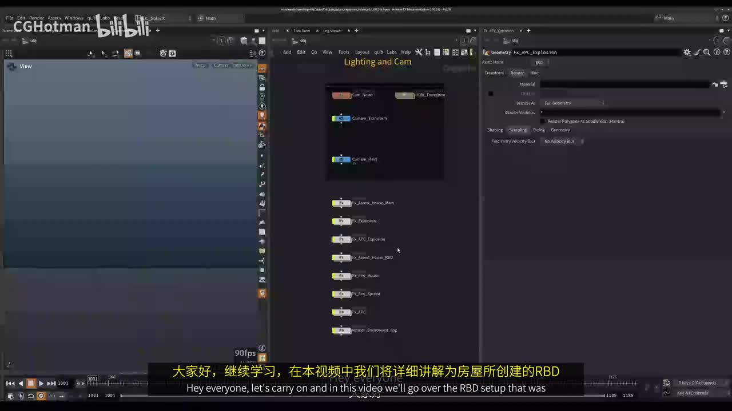Jump to the last frame
732x411 pixels.
click(51, 384)
